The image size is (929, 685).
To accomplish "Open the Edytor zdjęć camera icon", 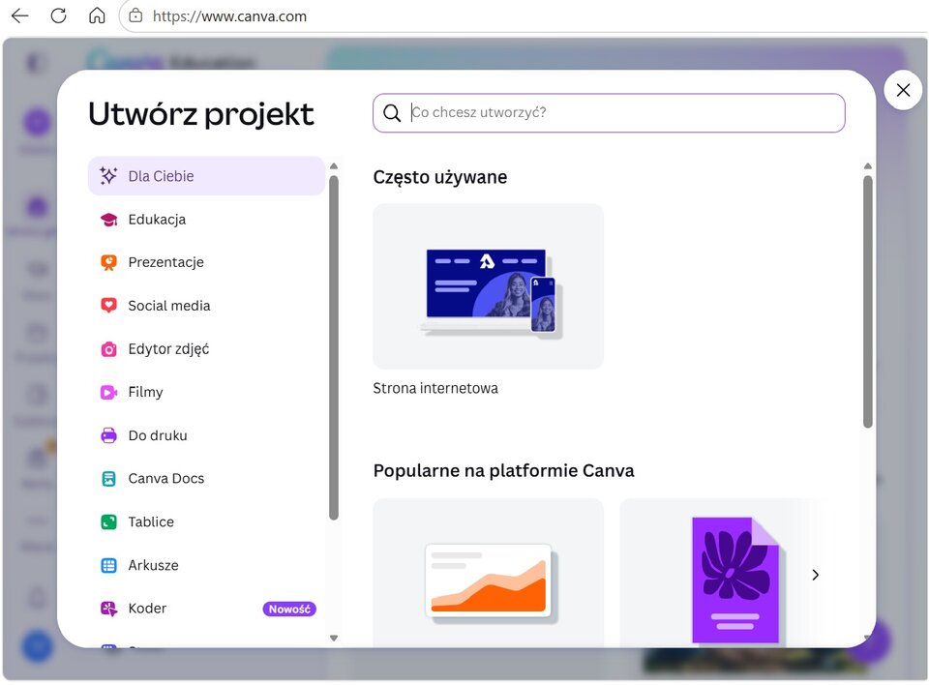I will [x=108, y=349].
